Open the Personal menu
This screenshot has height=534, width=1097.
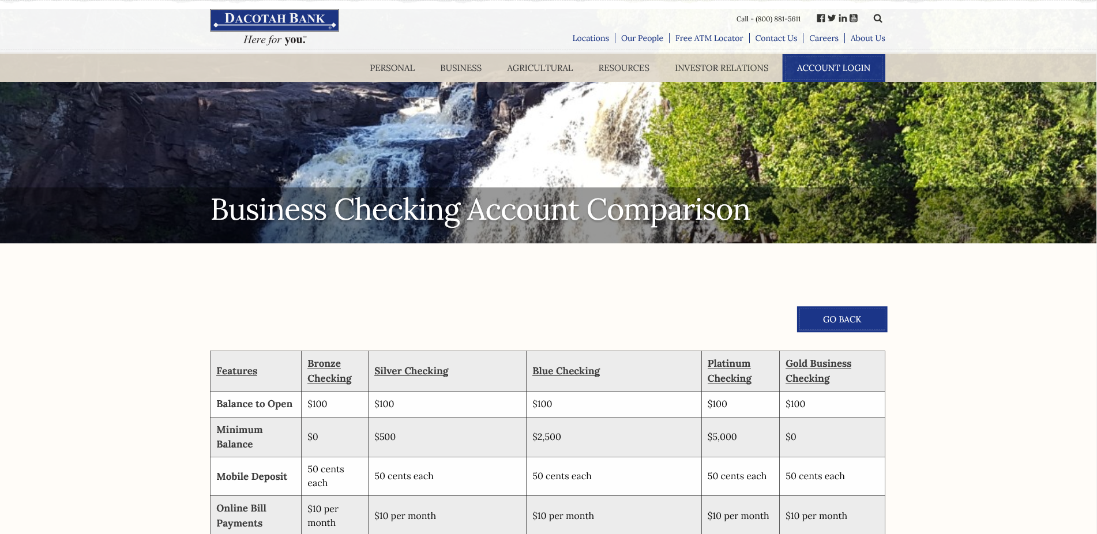(x=392, y=68)
